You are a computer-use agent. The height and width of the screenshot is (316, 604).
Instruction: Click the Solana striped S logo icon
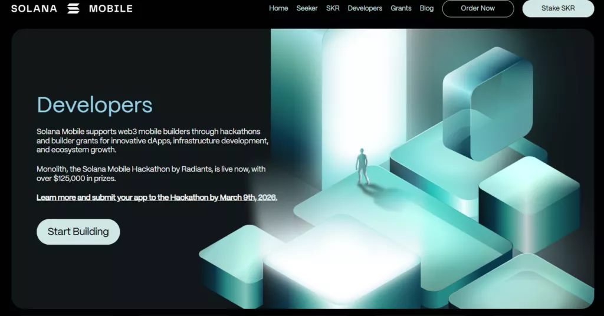(x=73, y=8)
